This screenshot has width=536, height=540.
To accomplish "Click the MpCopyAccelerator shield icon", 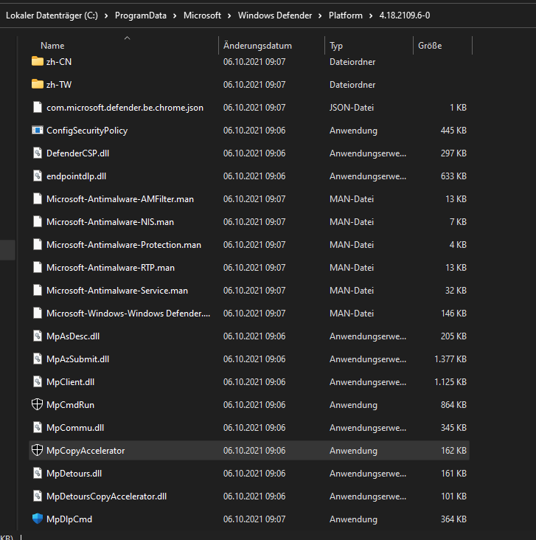I will [38, 451].
